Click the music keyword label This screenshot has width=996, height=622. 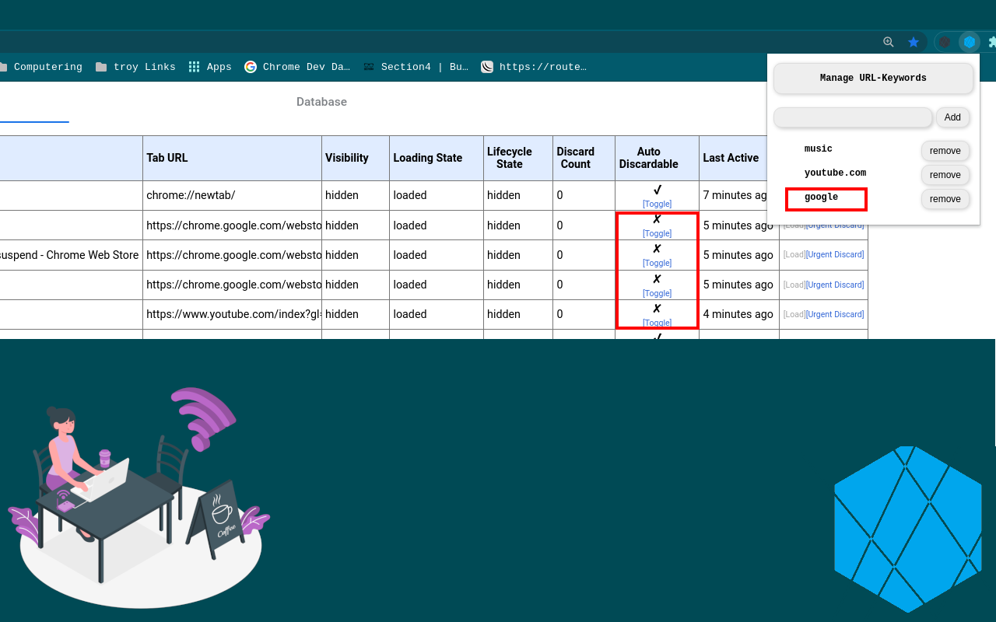(819, 149)
